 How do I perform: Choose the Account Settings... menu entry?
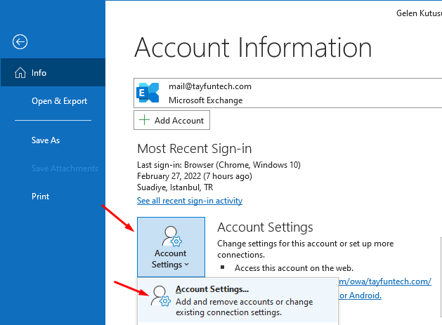212,288
